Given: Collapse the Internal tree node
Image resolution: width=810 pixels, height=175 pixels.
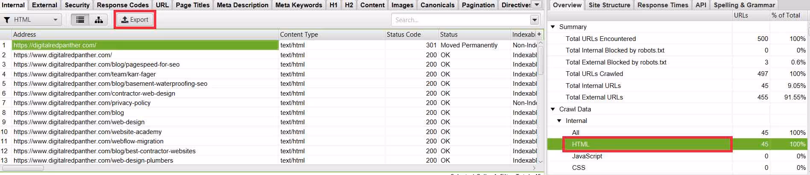Looking at the screenshot, I should click(x=559, y=121).
